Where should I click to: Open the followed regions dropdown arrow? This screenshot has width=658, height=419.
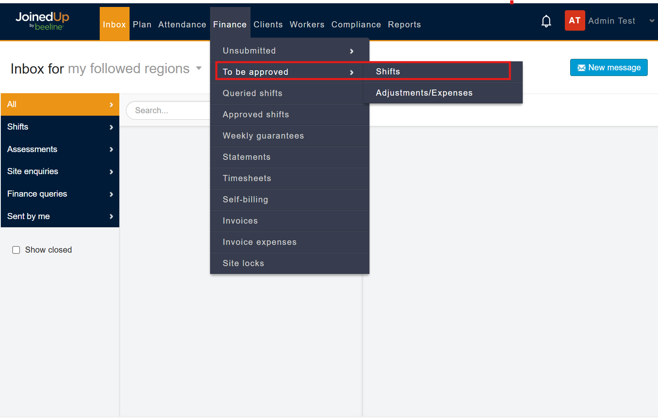click(x=199, y=68)
